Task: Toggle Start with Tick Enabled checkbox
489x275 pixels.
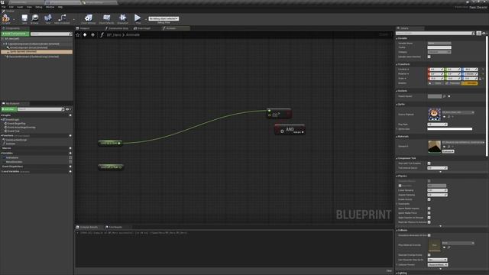Action: (x=429, y=163)
